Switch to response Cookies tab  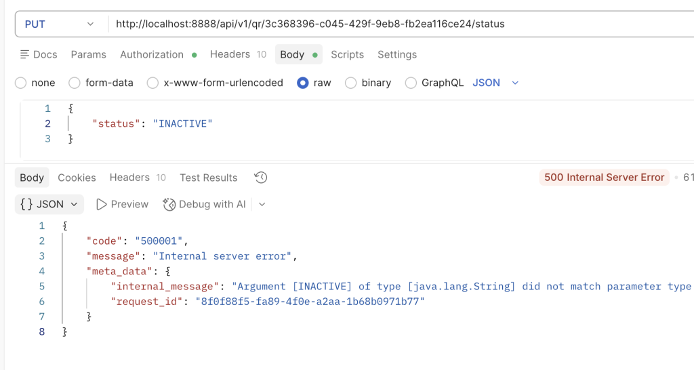[x=77, y=178]
